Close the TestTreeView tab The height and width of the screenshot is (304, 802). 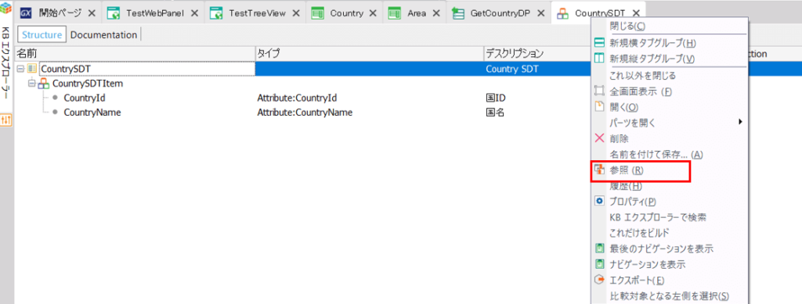(x=295, y=13)
